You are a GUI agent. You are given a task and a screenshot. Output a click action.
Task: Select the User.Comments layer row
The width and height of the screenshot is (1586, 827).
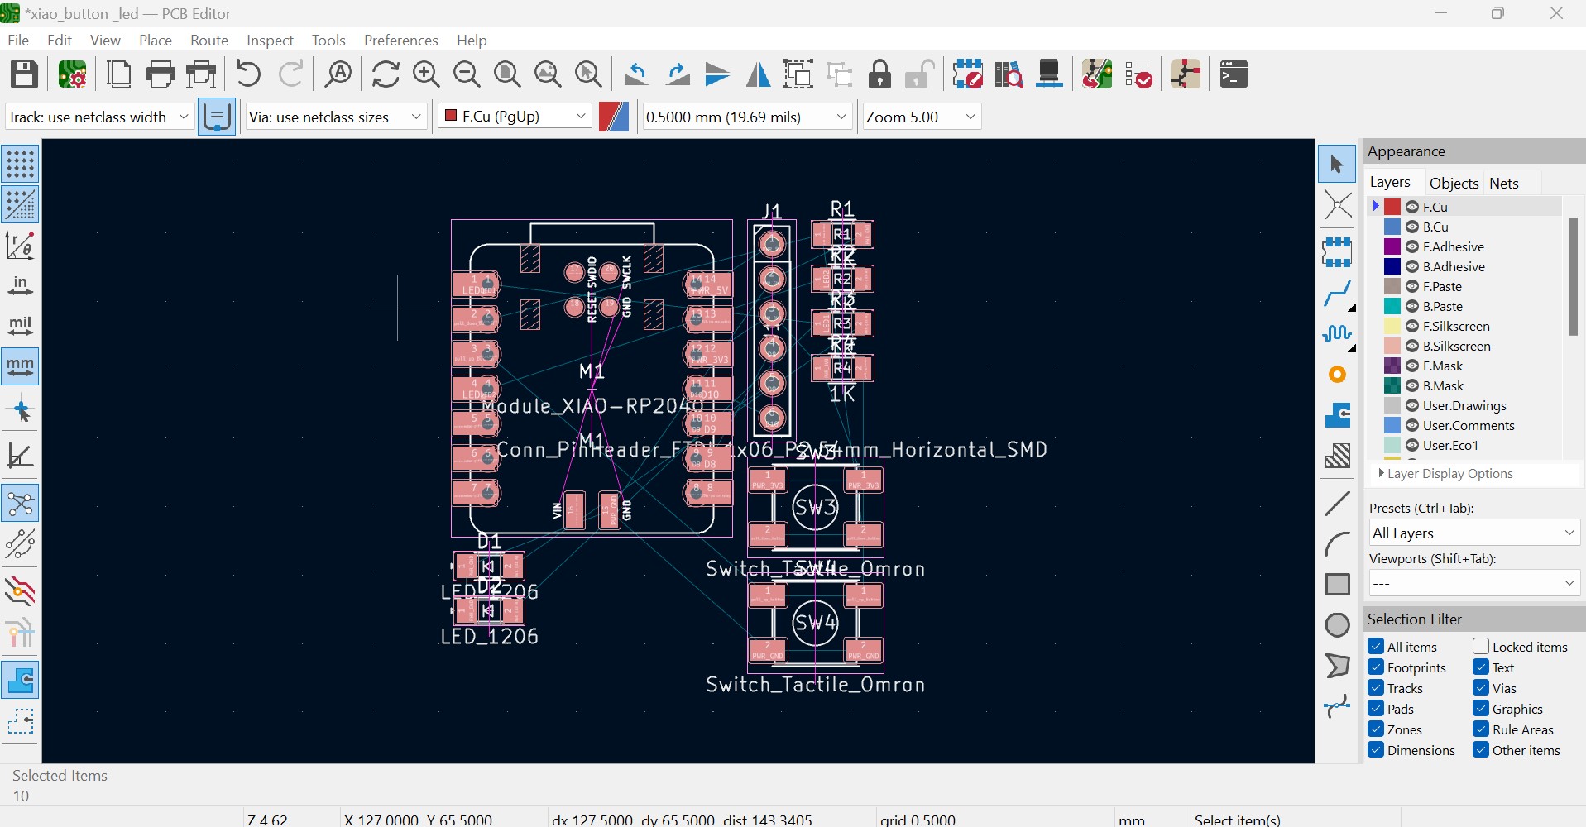1464,425
